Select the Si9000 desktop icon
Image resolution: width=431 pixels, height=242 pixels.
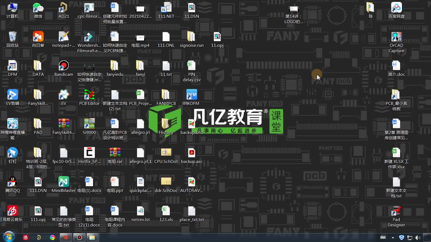(x=89, y=124)
